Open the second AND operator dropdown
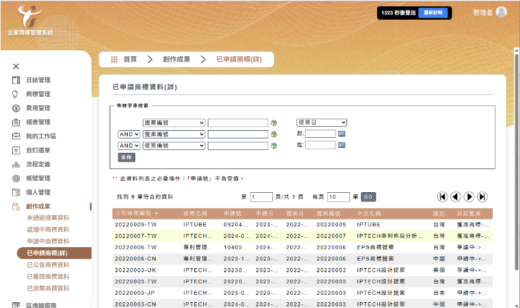520x308 pixels. point(129,146)
